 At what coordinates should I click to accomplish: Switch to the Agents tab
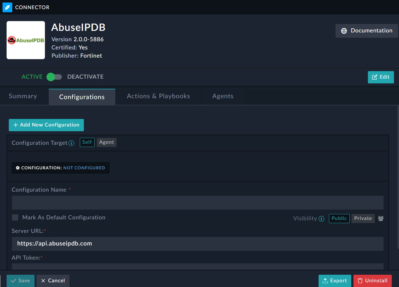(x=223, y=96)
